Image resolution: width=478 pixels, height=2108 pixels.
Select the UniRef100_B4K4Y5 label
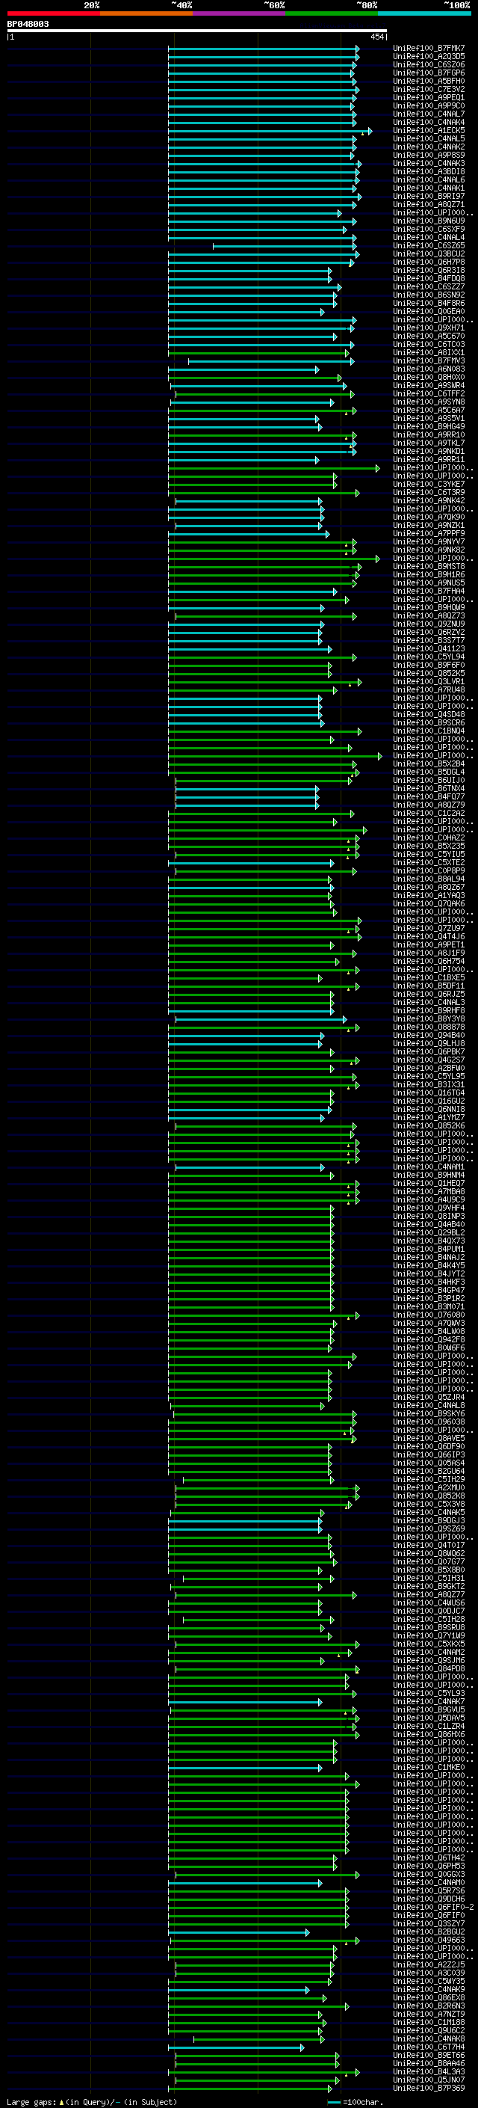coord(429,1265)
